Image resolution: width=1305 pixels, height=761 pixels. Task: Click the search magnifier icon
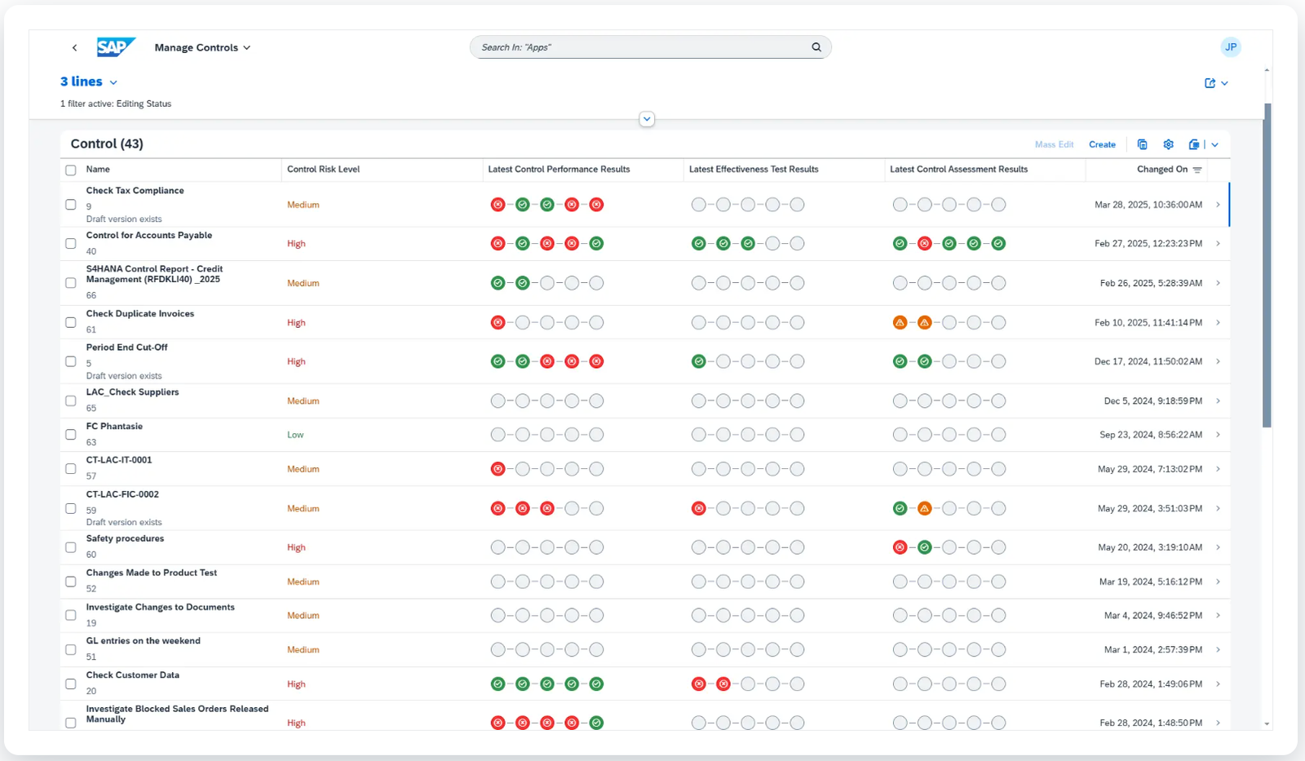816,47
